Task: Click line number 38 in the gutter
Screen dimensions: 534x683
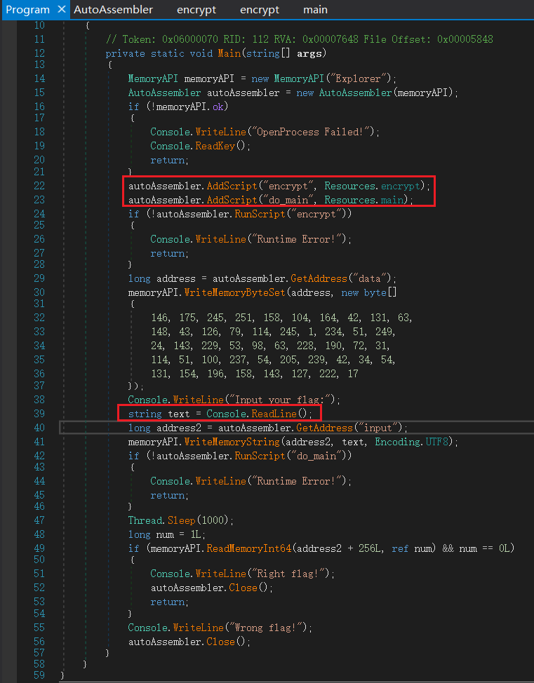Action: click(39, 400)
